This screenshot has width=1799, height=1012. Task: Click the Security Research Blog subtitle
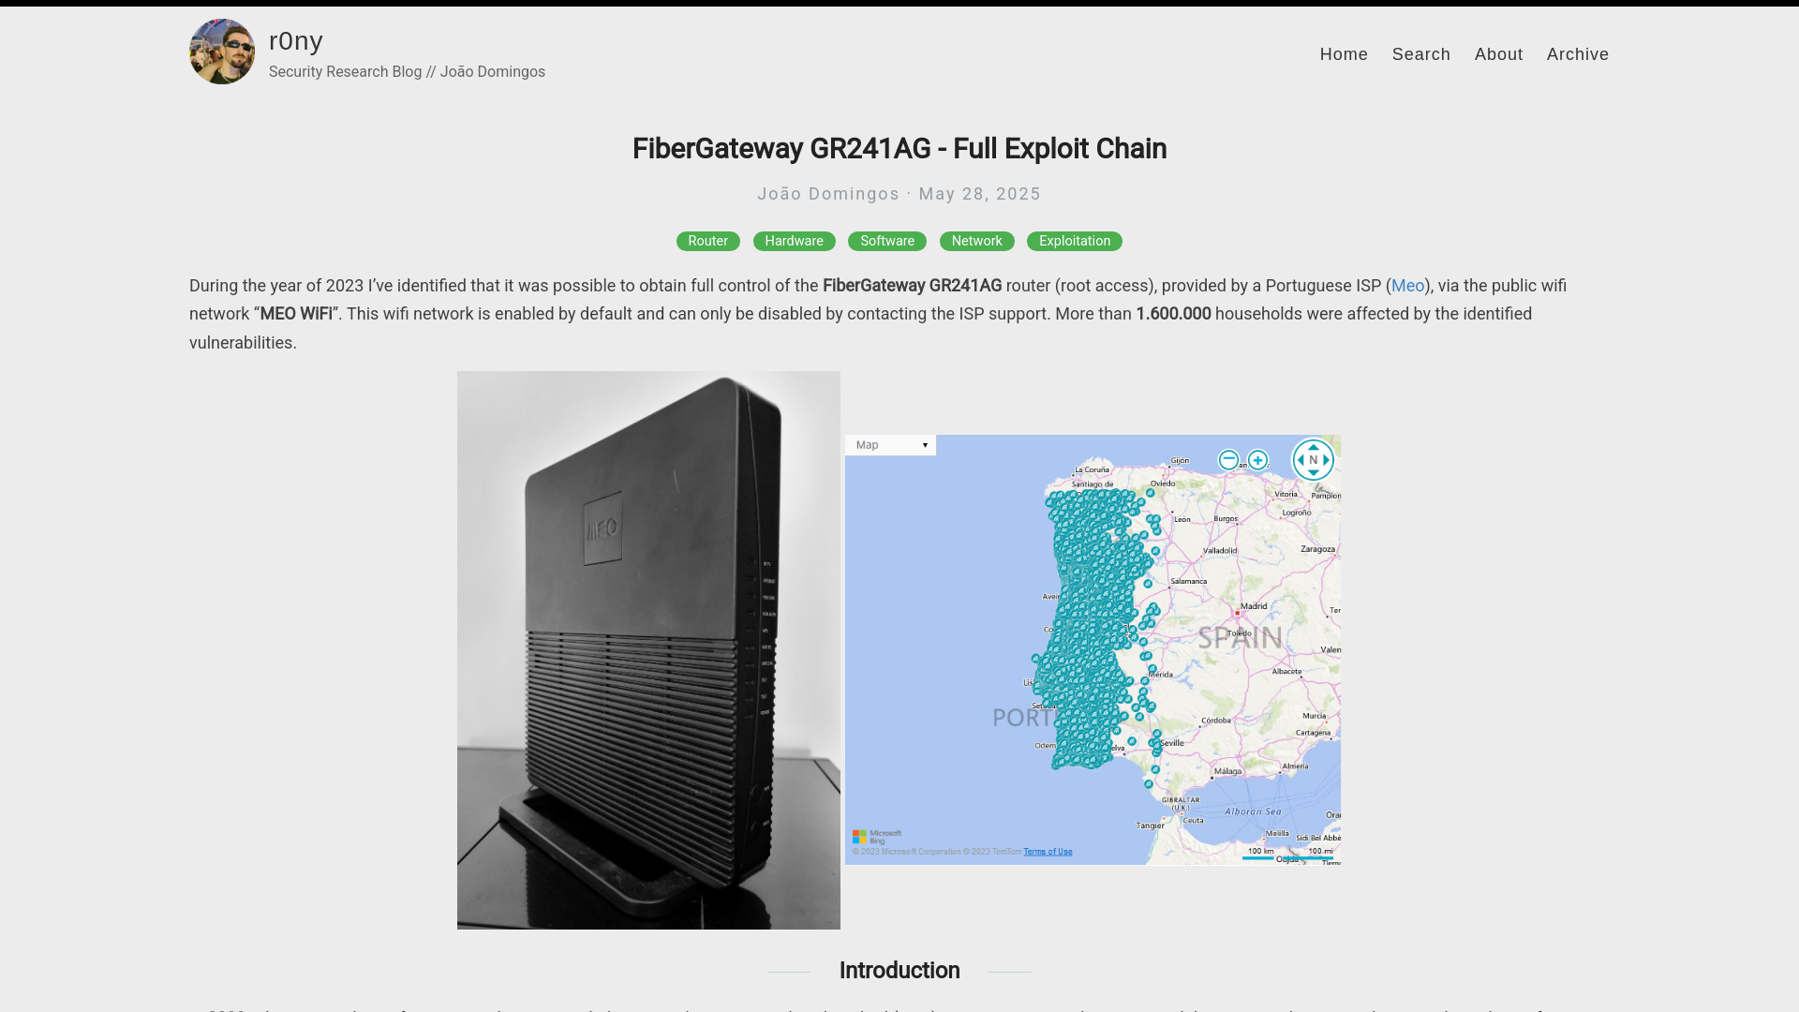click(x=407, y=72)
